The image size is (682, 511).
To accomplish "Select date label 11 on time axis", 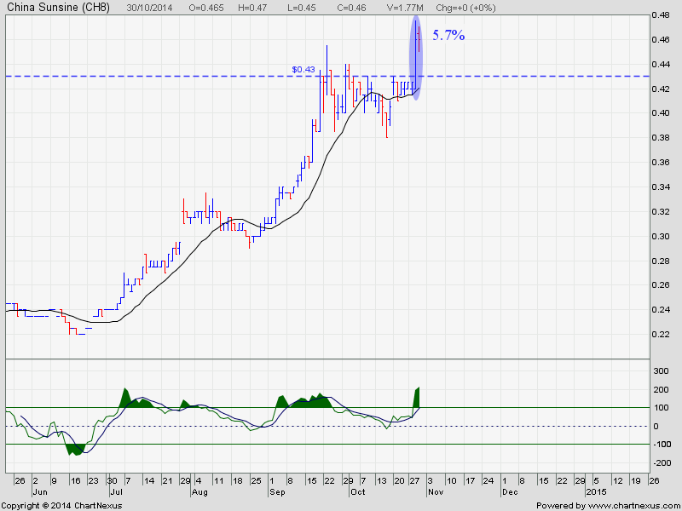I will pos(218,481).
